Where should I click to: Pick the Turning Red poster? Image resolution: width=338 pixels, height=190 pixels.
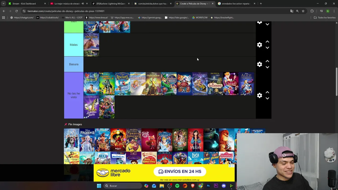click(x=149, y=140)
